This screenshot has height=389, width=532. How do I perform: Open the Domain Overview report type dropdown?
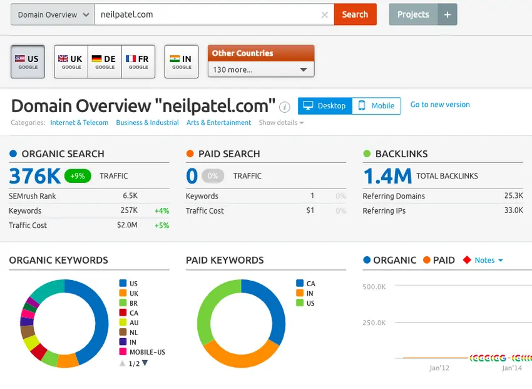pyautogui.click(x=53, y=14)
